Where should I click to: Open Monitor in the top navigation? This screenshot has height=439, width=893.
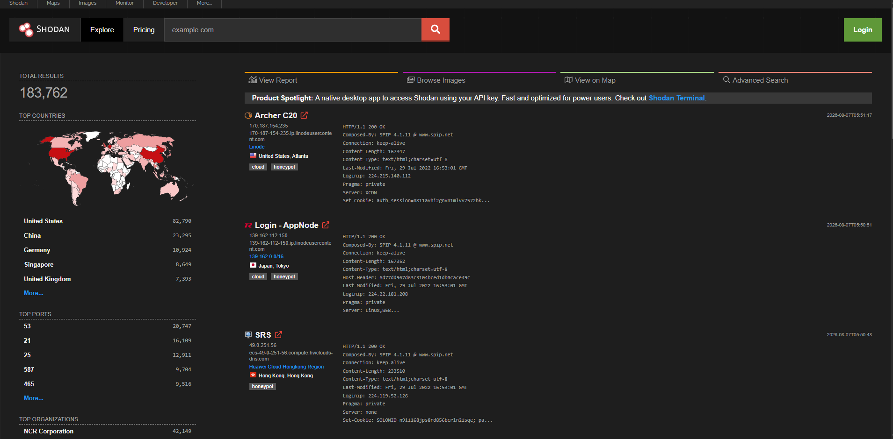(124, 3)
